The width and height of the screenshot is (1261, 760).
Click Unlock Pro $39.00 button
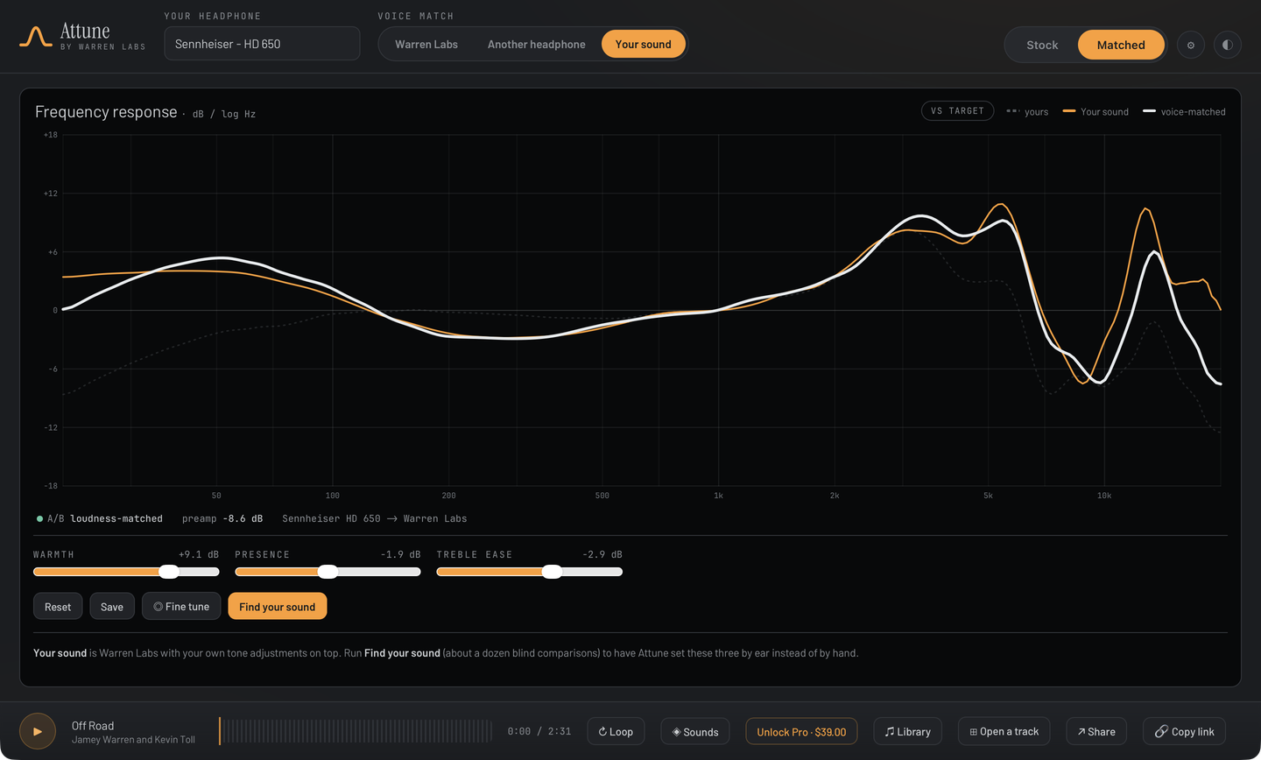pyautogui.click(x=801, y=731)
